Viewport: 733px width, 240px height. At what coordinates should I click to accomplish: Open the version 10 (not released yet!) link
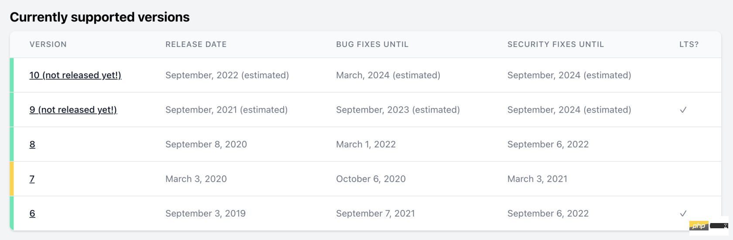(x=75, y=75)
